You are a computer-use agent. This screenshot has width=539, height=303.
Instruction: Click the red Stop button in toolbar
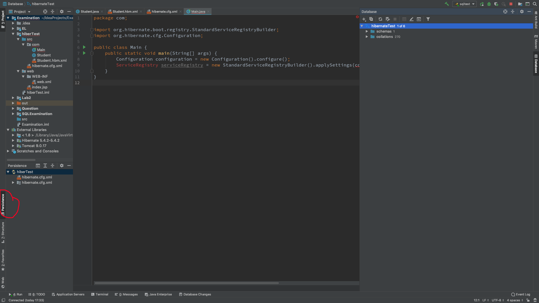coord(511,4)
